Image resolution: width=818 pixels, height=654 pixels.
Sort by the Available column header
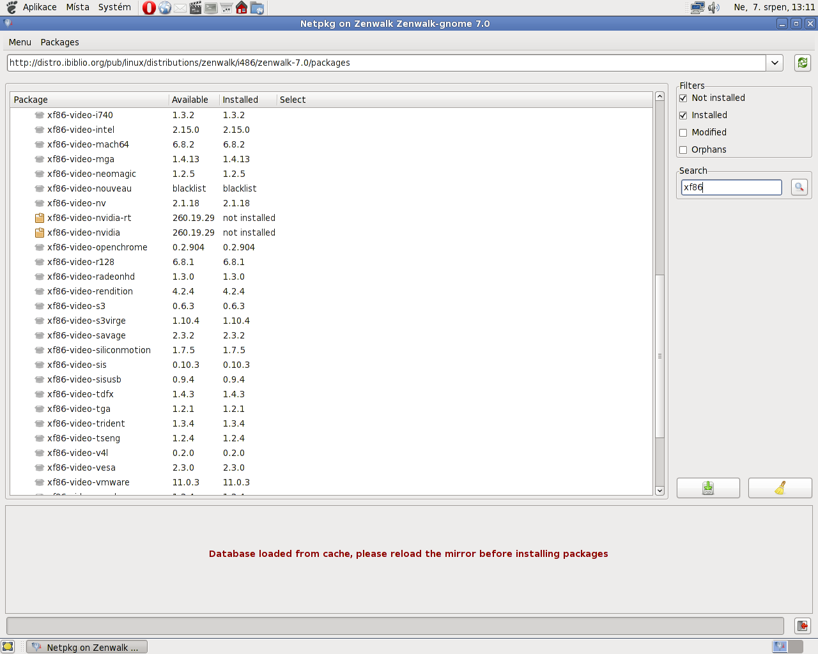click(194, 100)
